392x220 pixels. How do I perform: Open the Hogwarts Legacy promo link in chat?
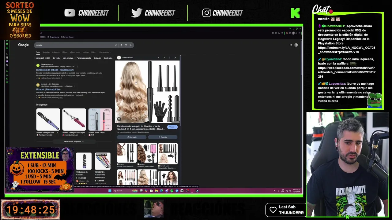pos(347,50)
